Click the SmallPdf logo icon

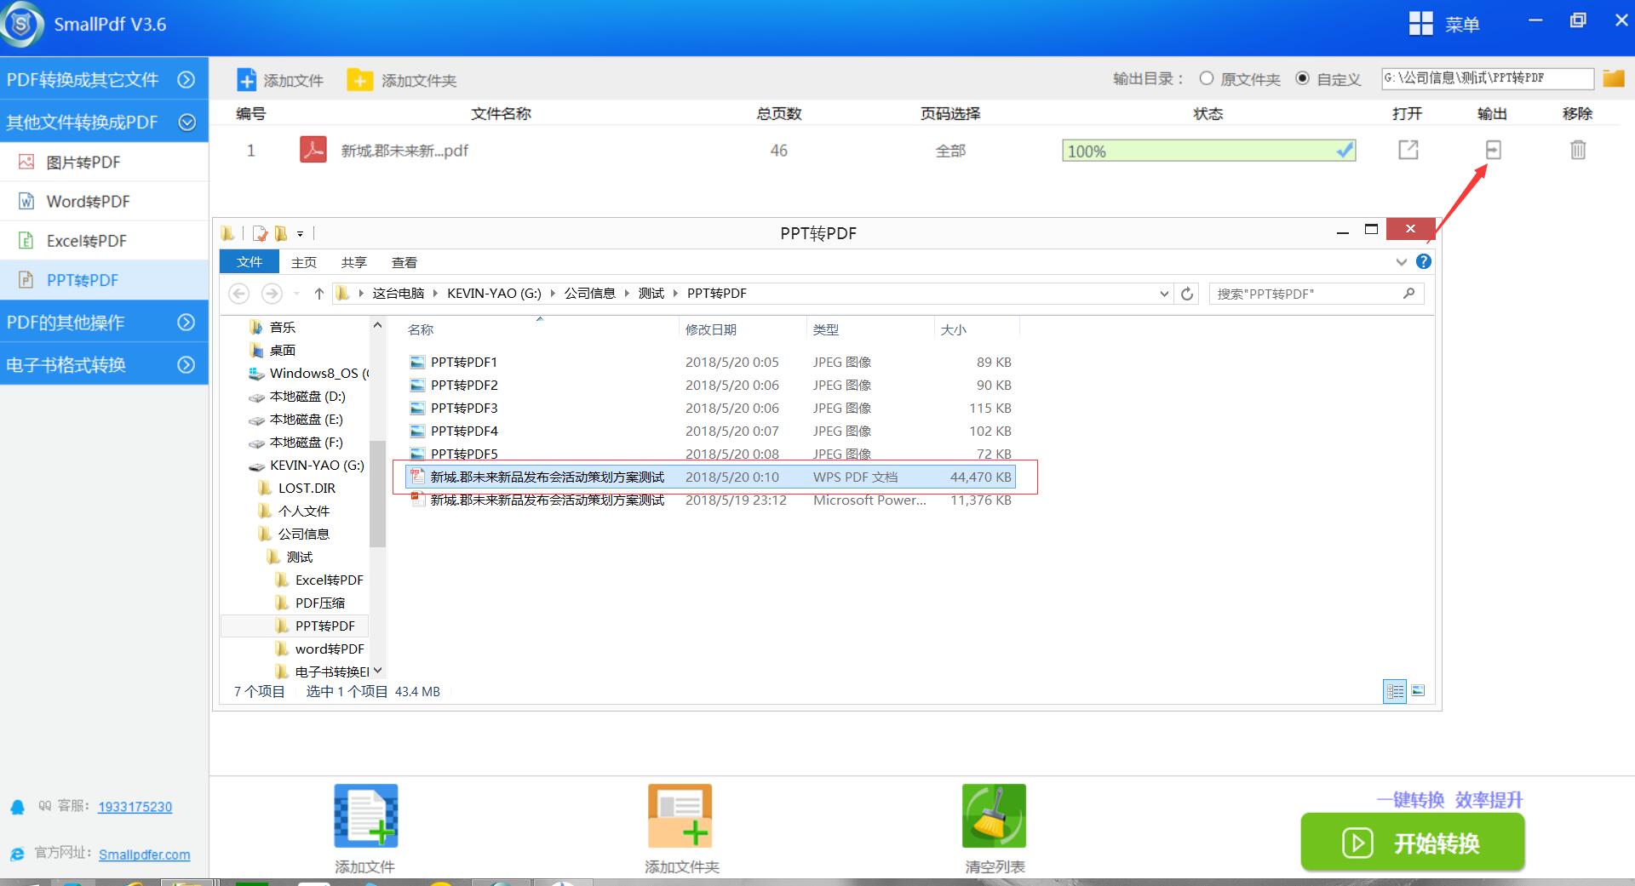click(x=22, y=24)
